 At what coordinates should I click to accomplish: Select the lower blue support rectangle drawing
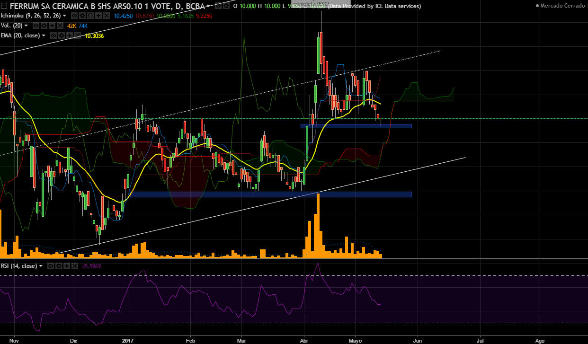270,194
